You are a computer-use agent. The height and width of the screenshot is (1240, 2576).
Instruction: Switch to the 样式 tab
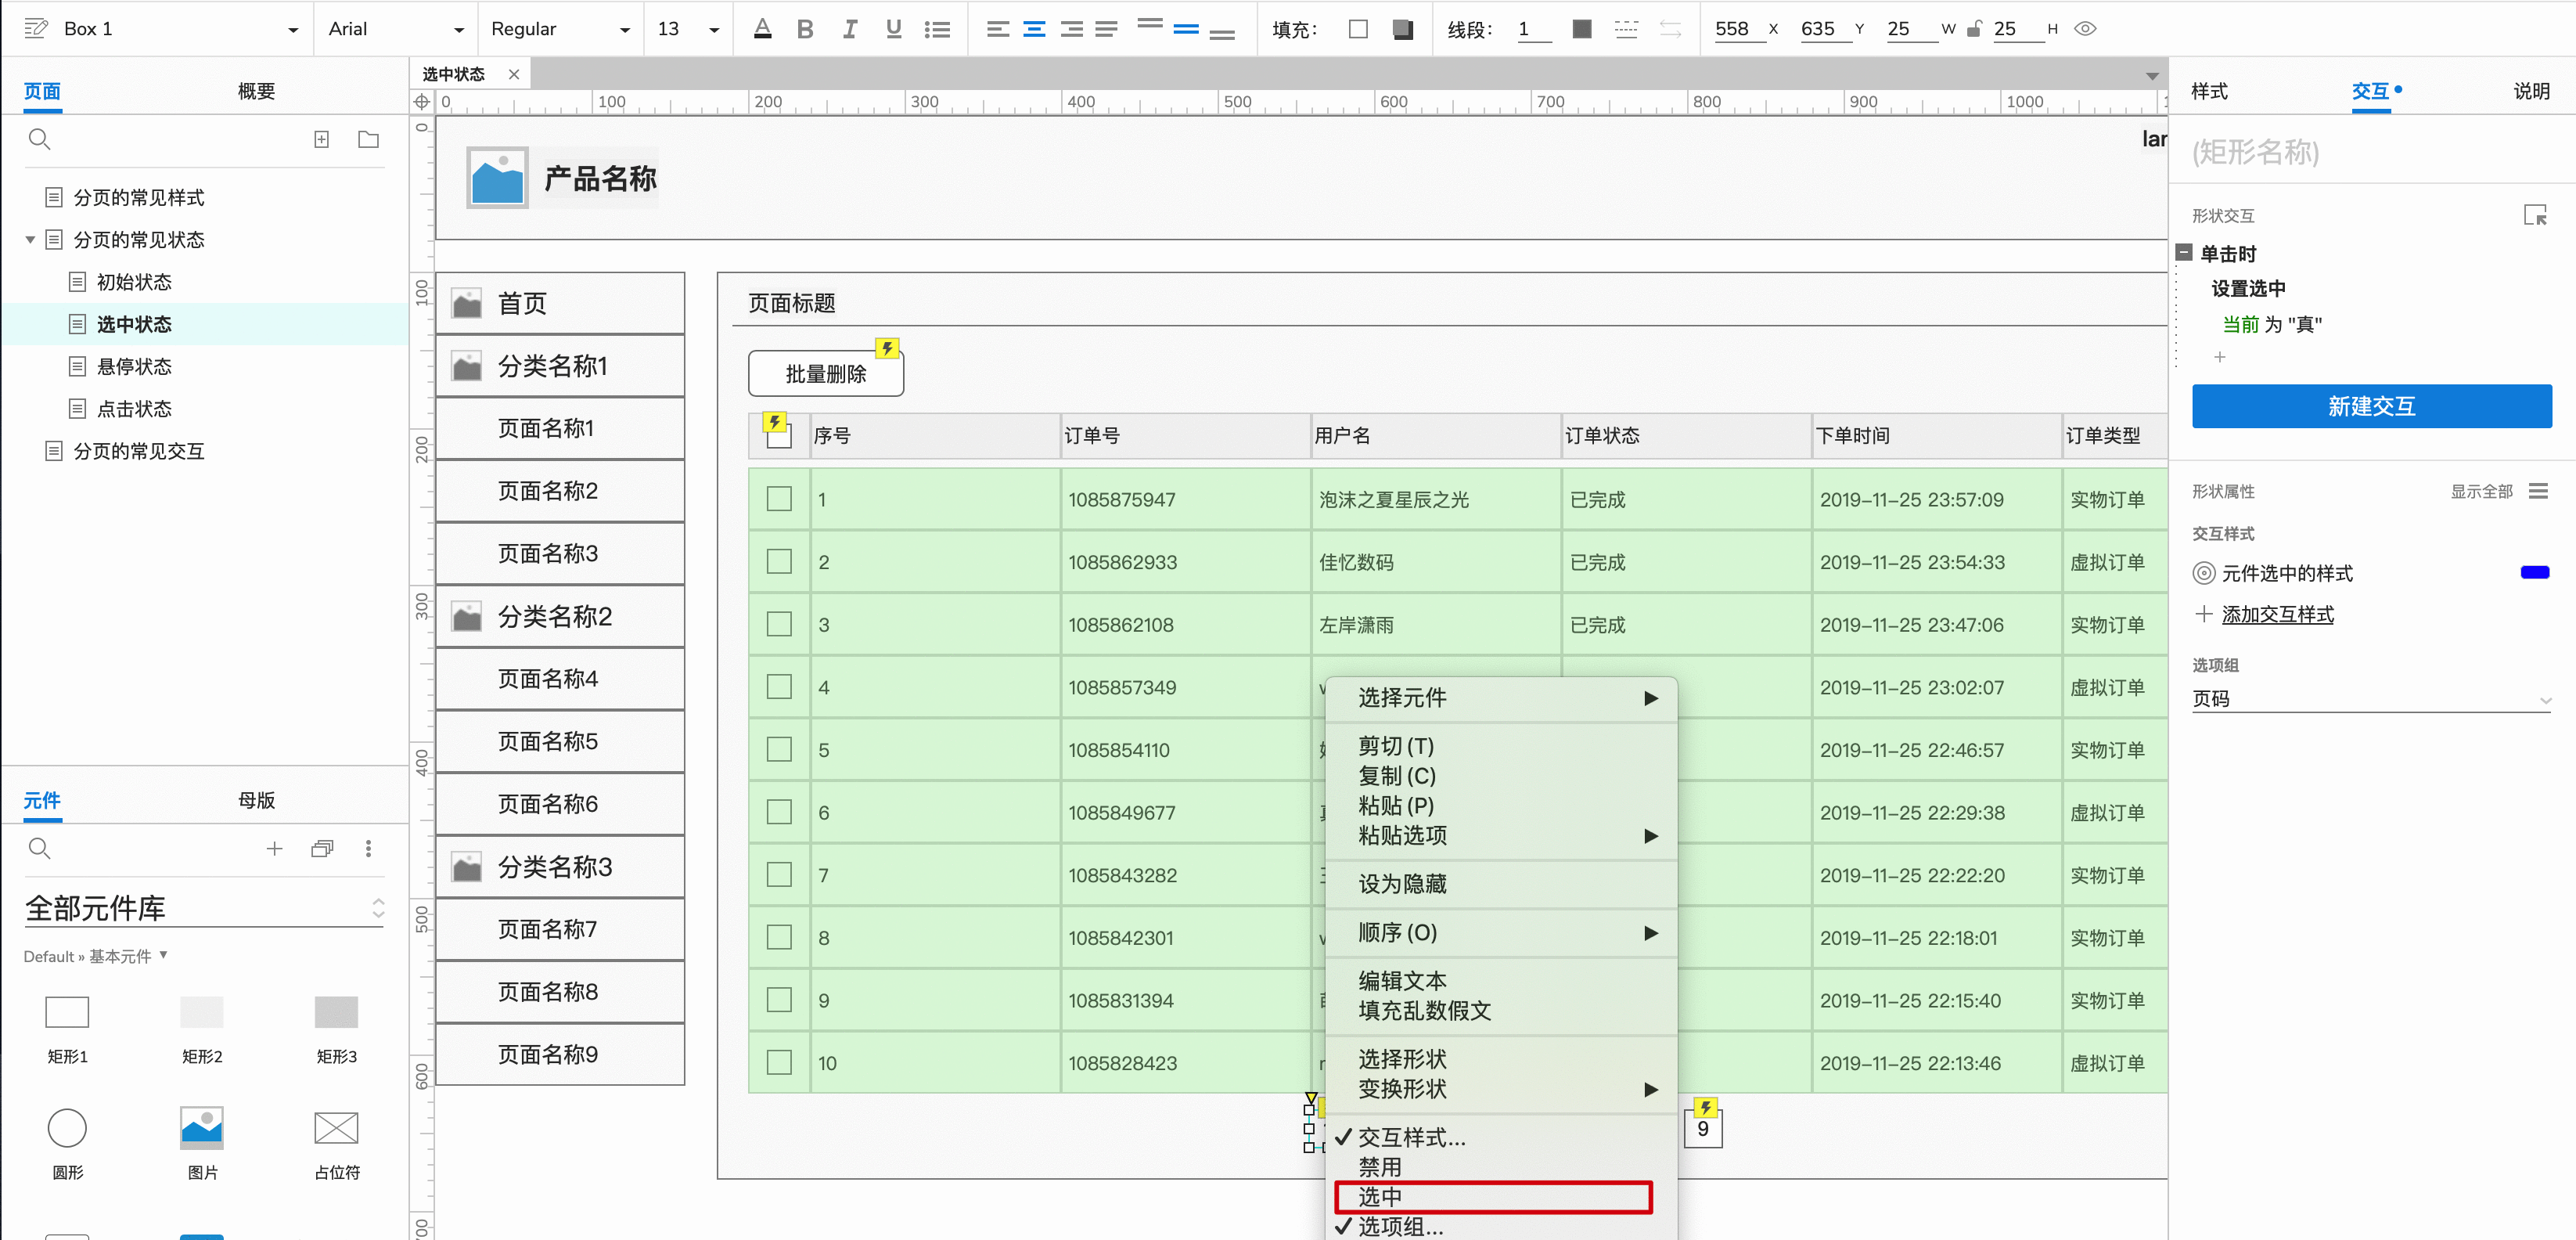click(2209, 91)
